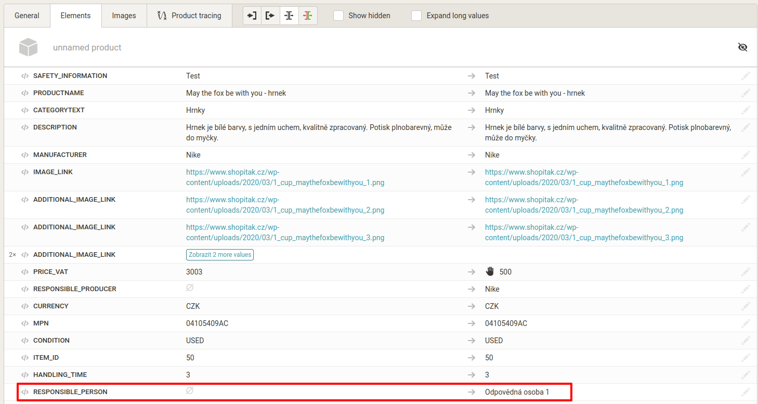Viewport: 758px width, 404px height.
Task: Expand 'Zobrazit 2 more values' for additional images
Action: coord(219,255)
